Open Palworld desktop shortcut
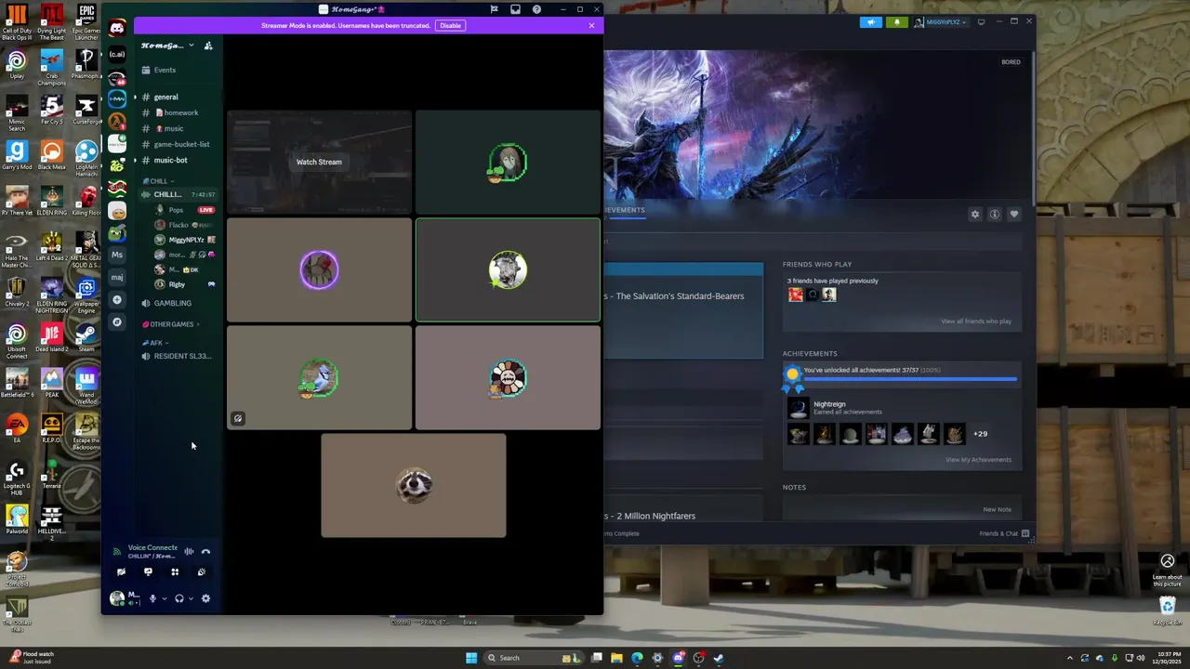 (17, 518)
